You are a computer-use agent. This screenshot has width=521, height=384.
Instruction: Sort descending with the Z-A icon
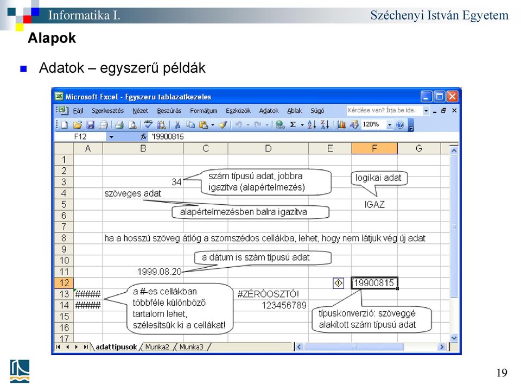(325, 125)
